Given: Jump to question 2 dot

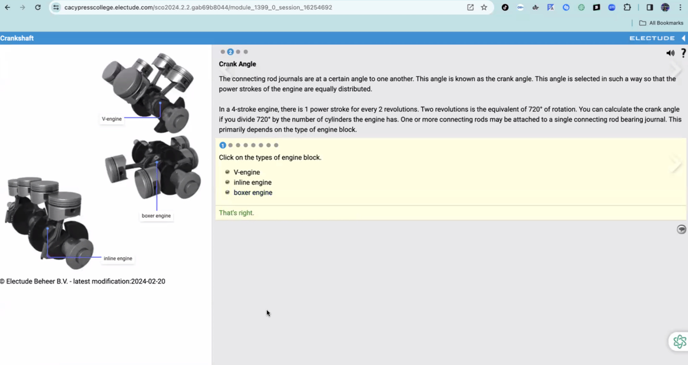Looking at the screenshot, I should point(230,146).
